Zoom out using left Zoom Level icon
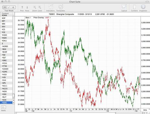Image resolution: width=150 pixels, height=114 pixels. click(x=35, y=7)
